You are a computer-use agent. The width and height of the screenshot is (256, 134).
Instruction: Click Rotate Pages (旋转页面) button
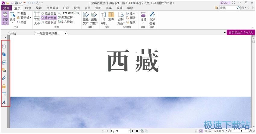pos(121,18)
